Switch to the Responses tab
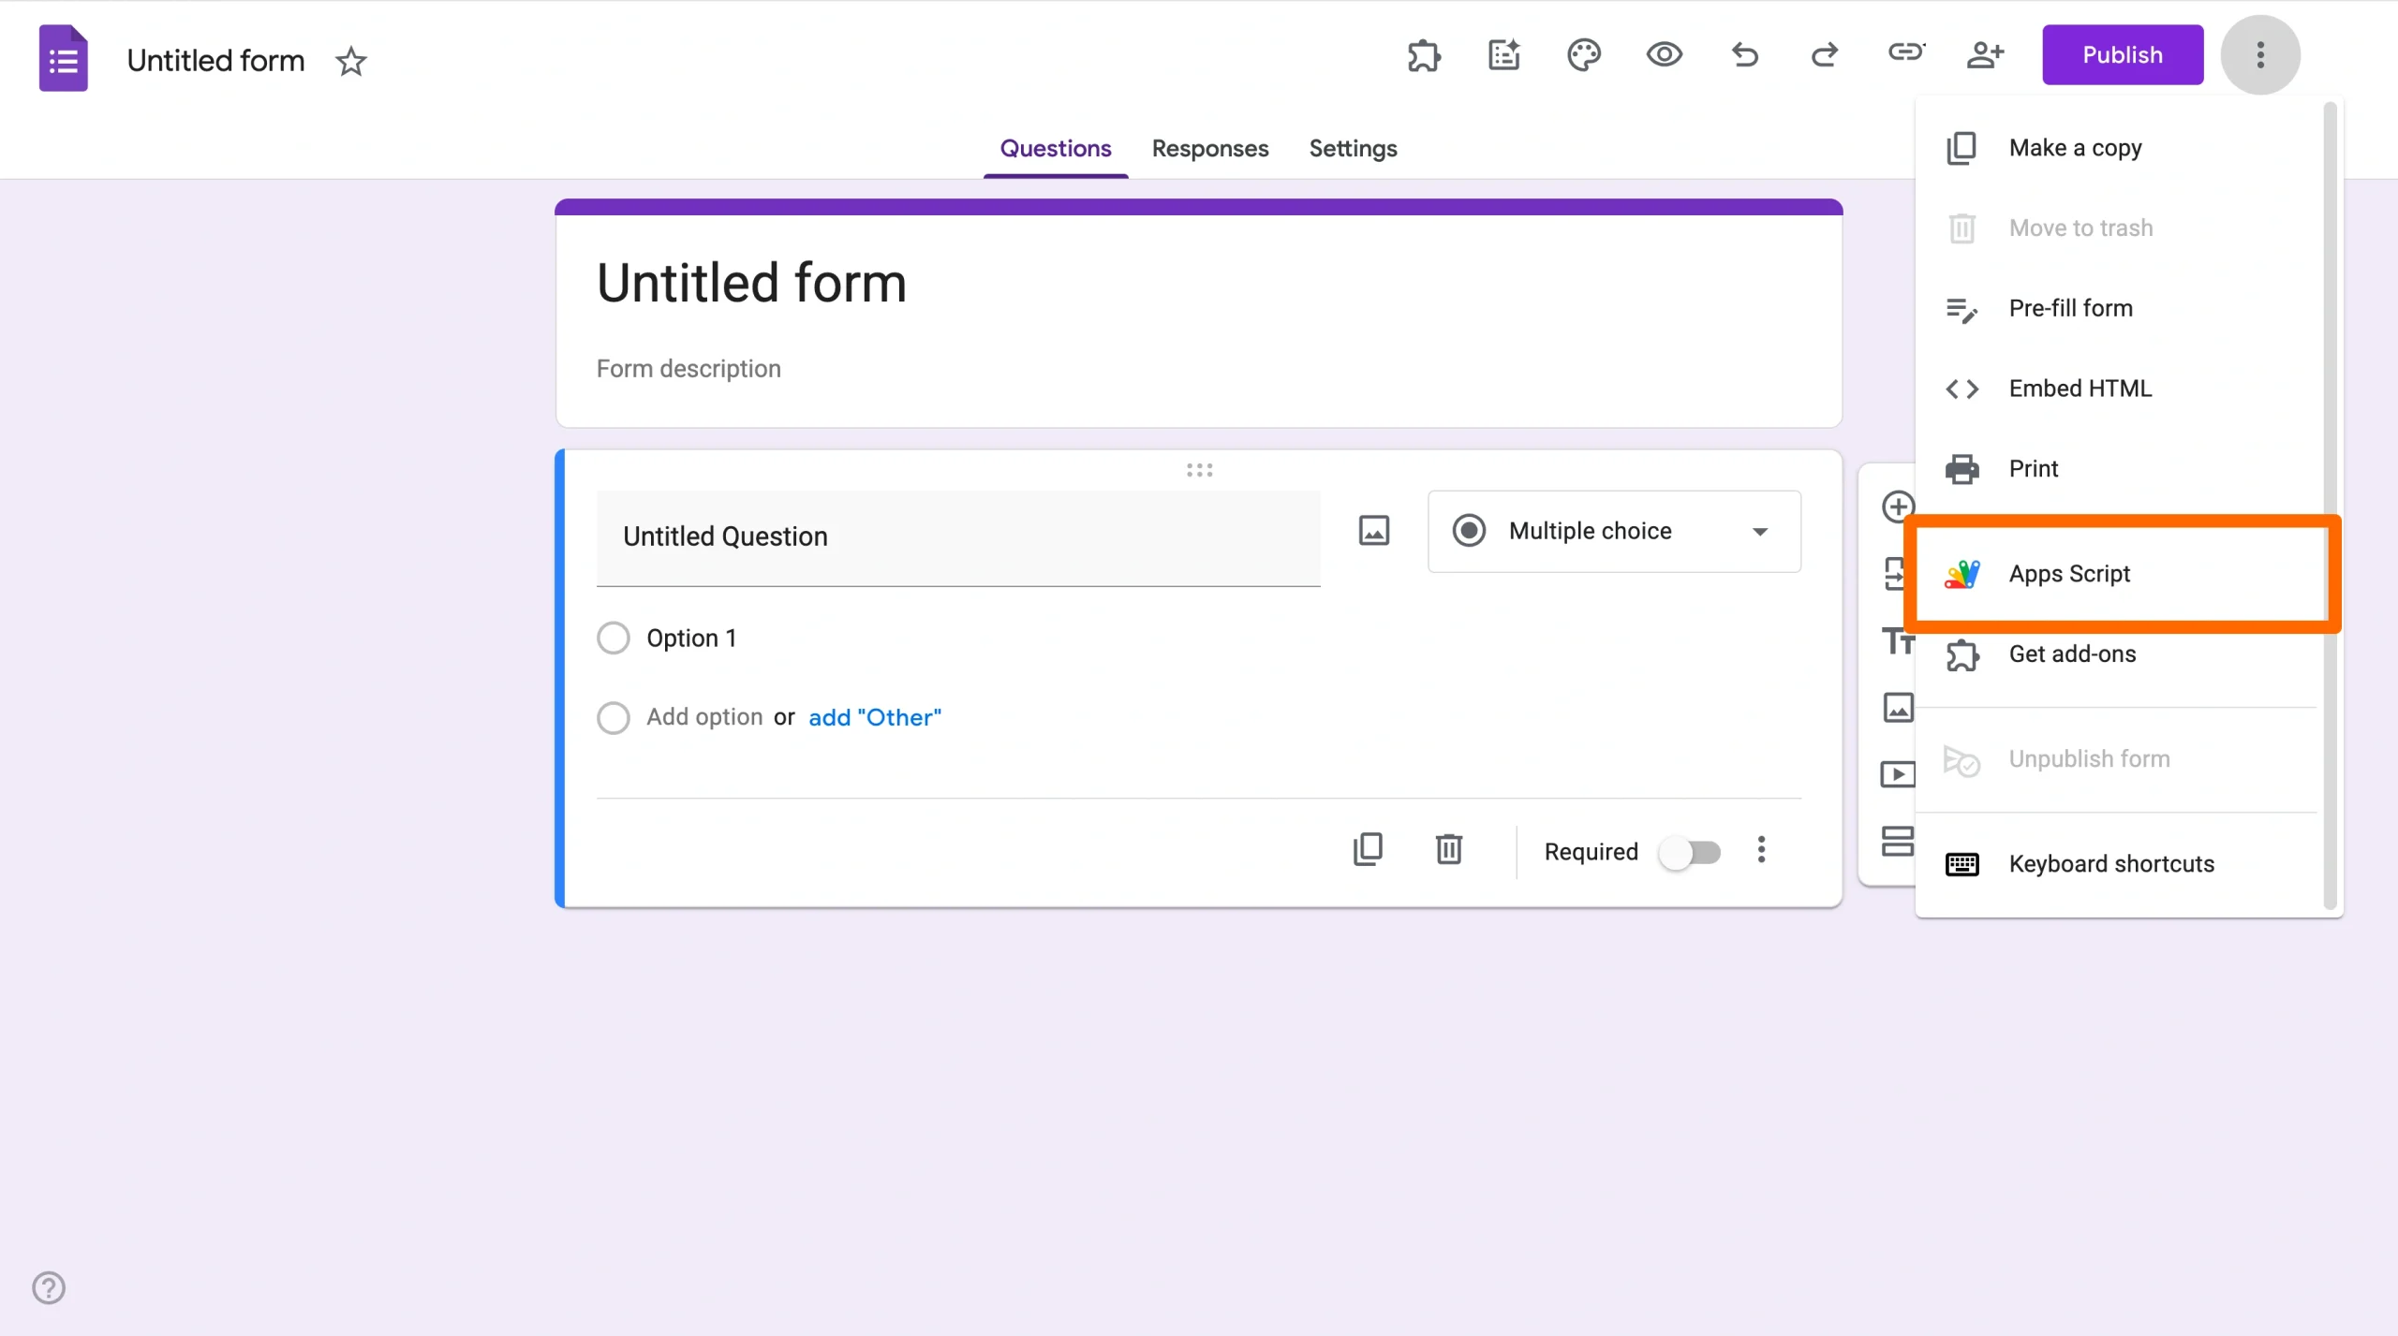Image resolution: width=2398 pixels, height=1336 pixels. 1209,148
